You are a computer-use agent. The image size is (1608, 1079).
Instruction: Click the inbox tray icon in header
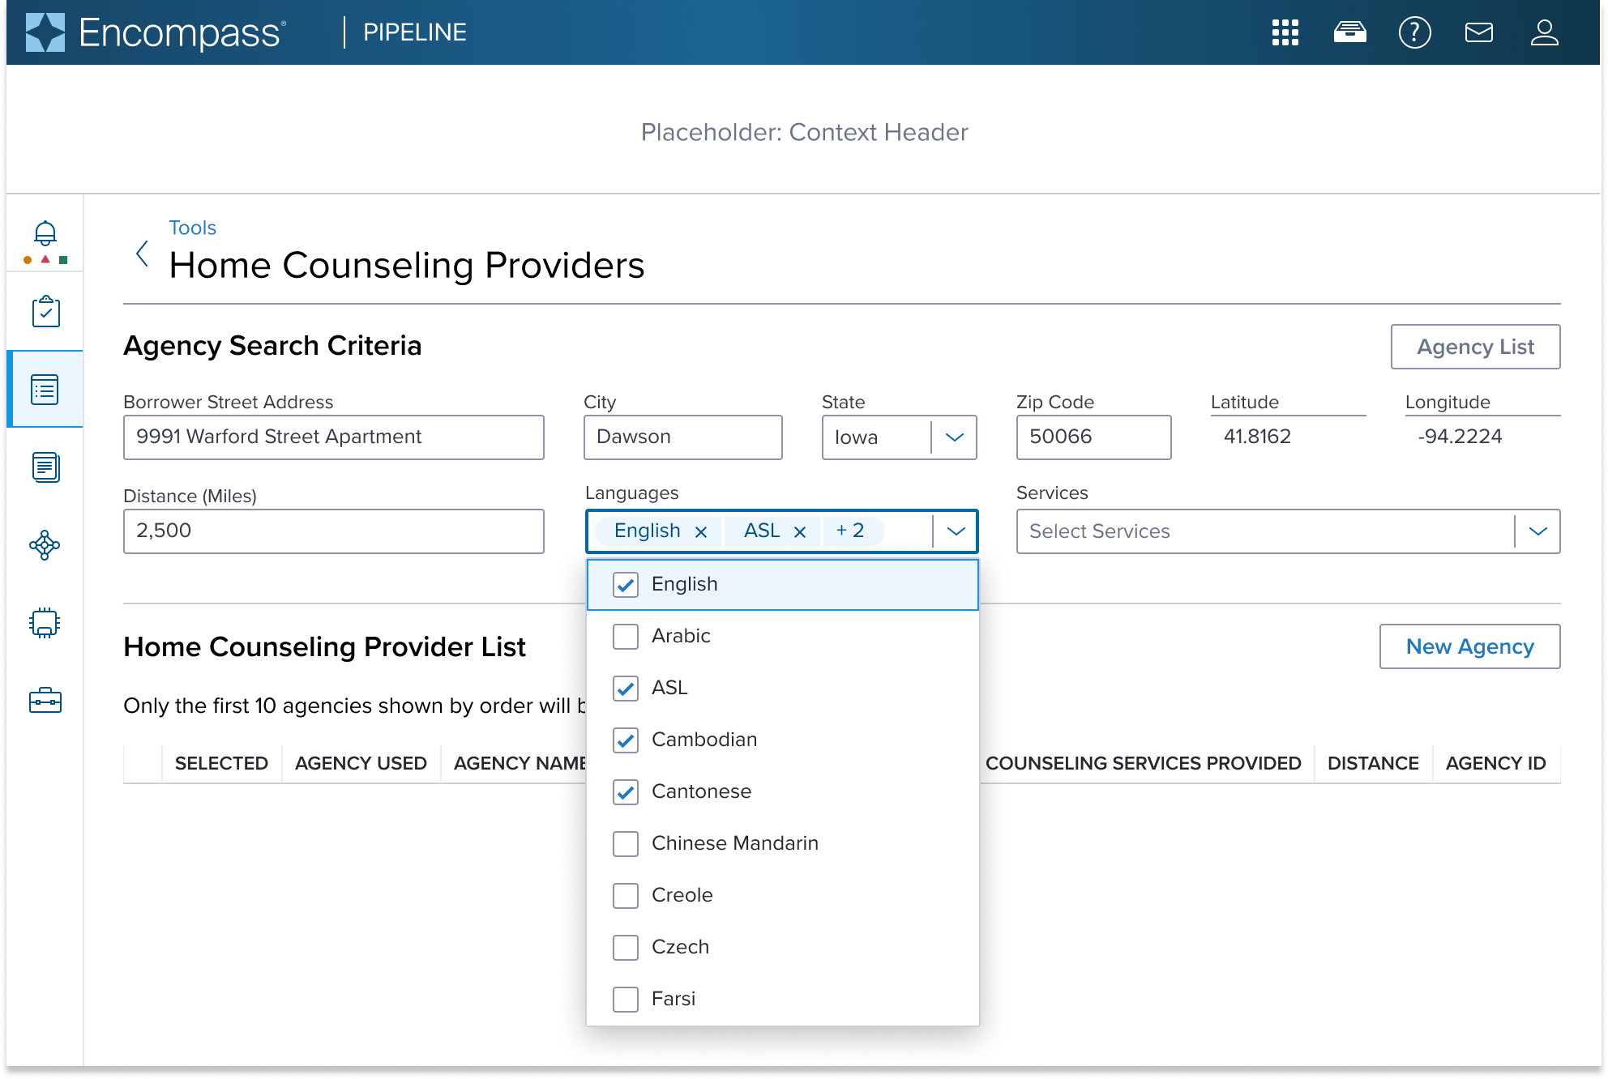(1349, 32)
